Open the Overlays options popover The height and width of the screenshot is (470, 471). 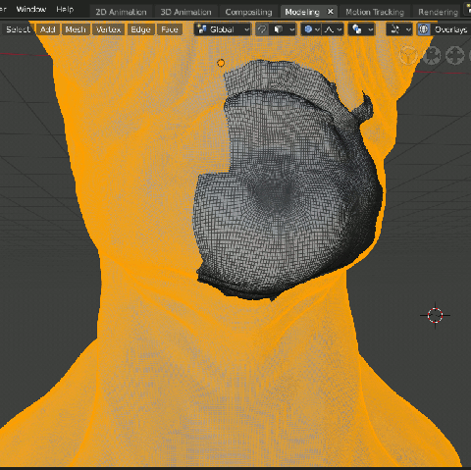[x=451, y=29]
